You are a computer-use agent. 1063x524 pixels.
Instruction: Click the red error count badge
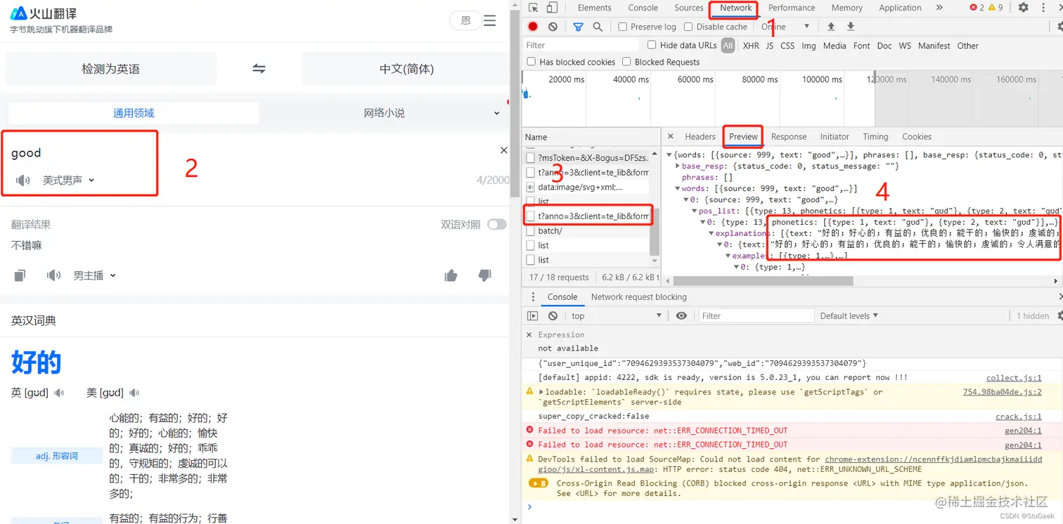(x=977, y=8)
